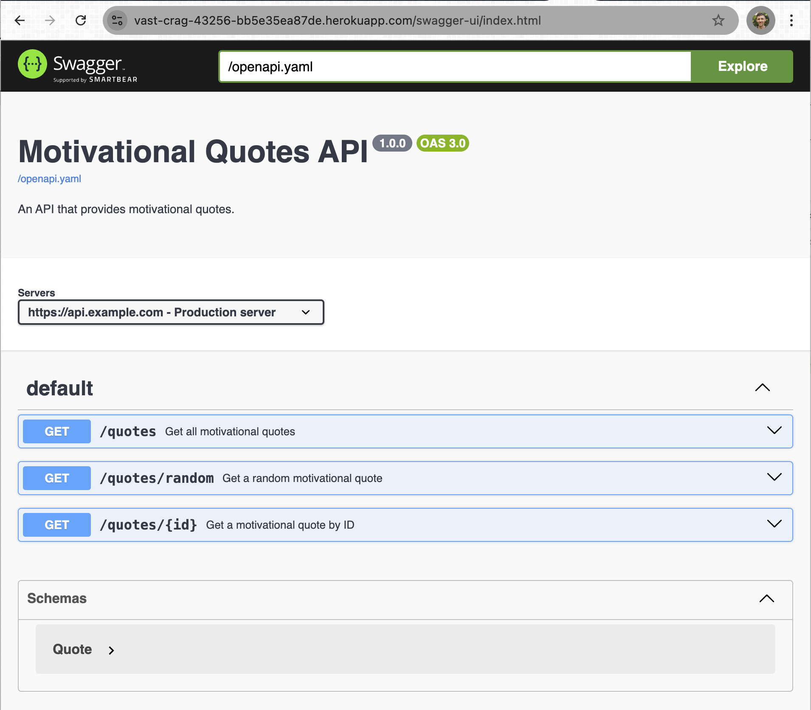Click the Swagger logo
The image size is (811, 710).
pos(78,66)
